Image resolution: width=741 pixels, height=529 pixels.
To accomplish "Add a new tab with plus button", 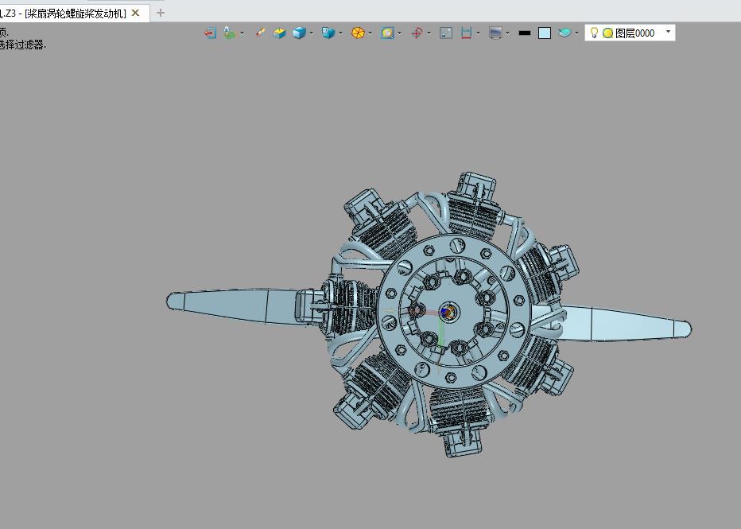I will [x=160, y=14].
